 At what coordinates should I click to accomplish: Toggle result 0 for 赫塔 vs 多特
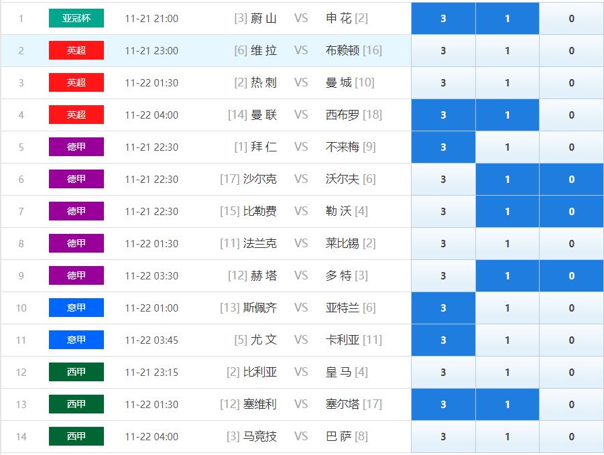point(571,275)
